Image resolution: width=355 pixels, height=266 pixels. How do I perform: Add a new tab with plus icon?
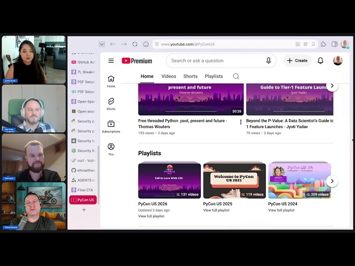84,209
